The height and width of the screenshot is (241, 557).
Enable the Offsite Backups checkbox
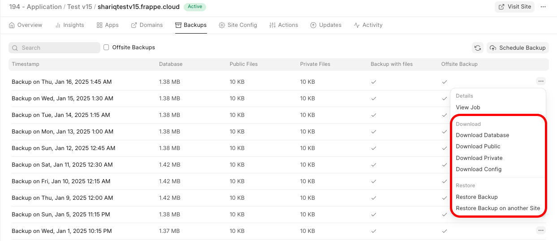[106, 47]
